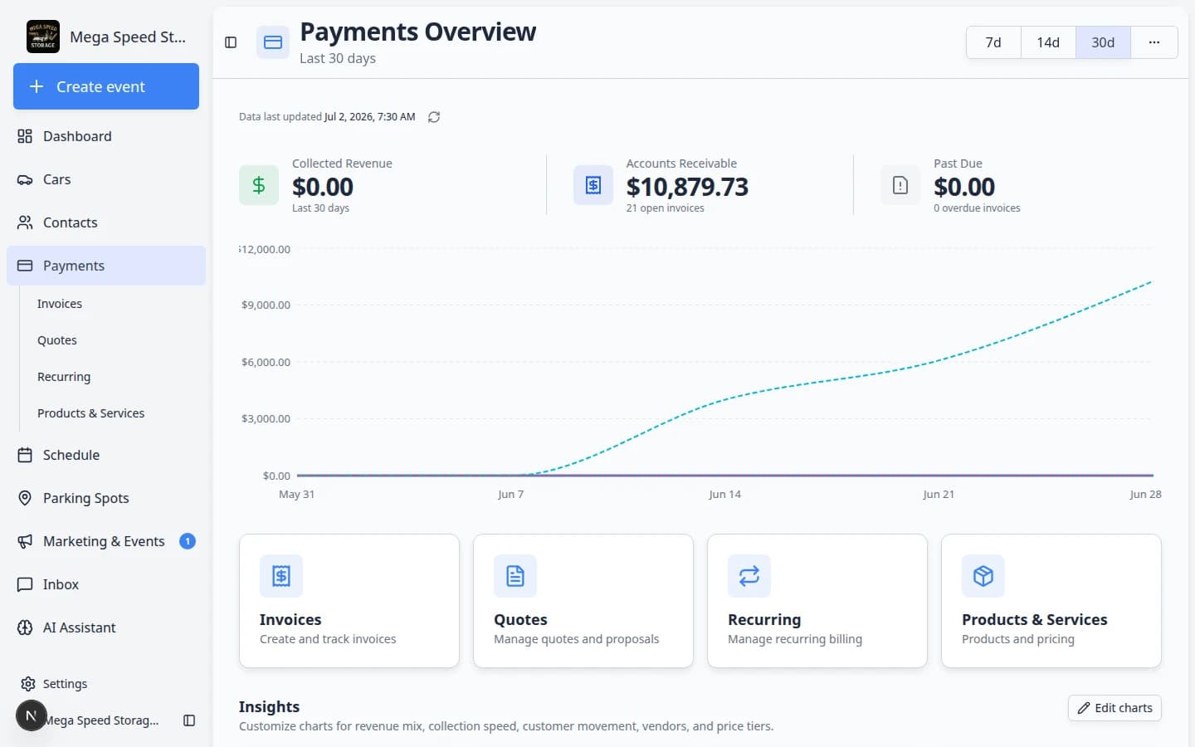The width and height of the screenshot is (1195, 747).
Task: Select the 14d time range
Action: coord(1048,42)
